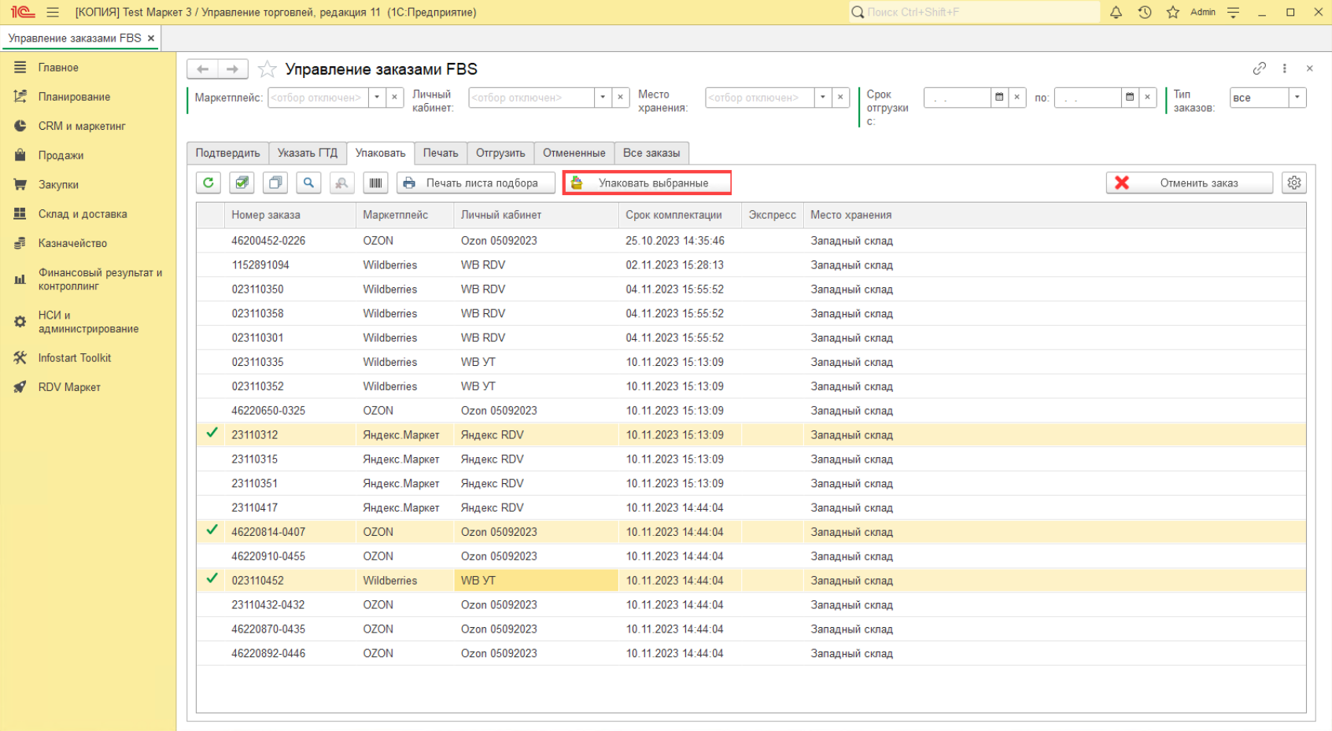
Task: Uncheck all orders with the clear-selection icon
Action: [275, 183]
